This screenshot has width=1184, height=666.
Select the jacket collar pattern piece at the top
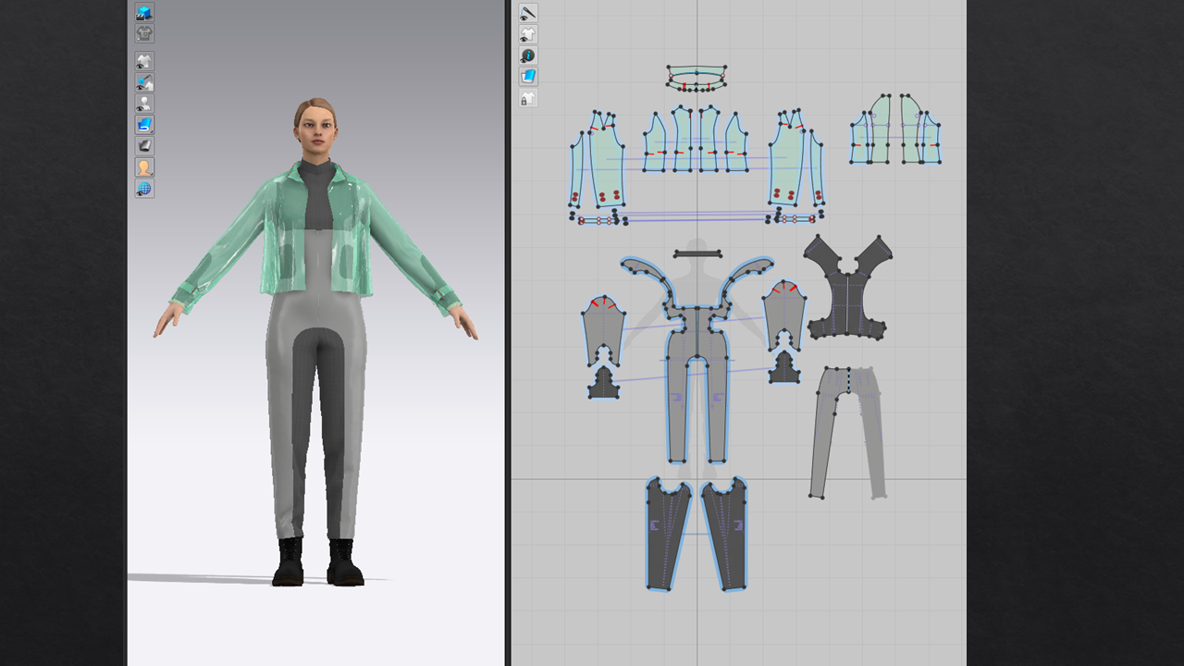pos(697,77)
